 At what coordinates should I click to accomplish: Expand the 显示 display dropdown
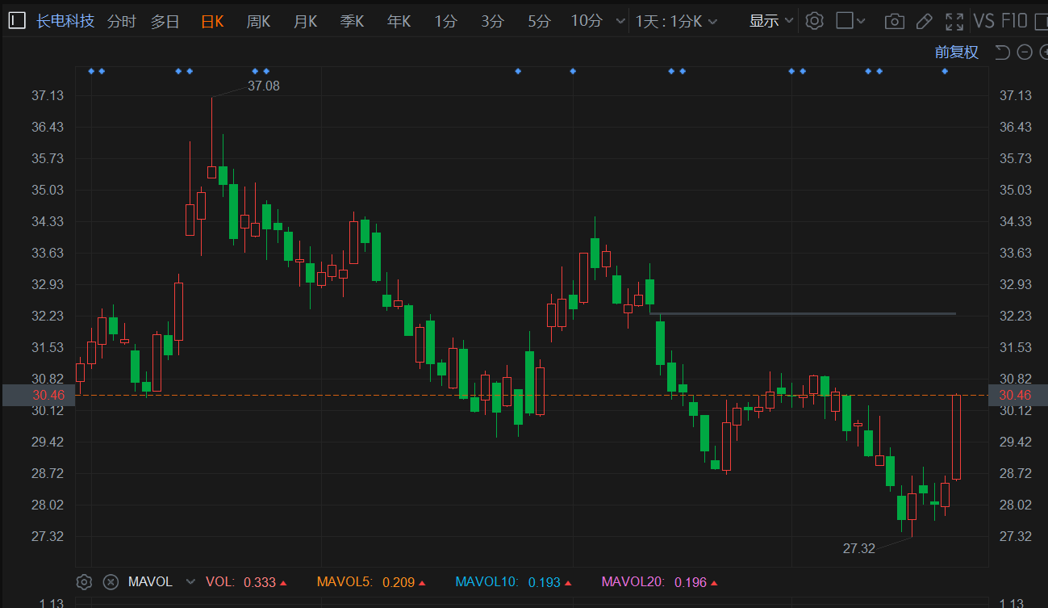771,21
